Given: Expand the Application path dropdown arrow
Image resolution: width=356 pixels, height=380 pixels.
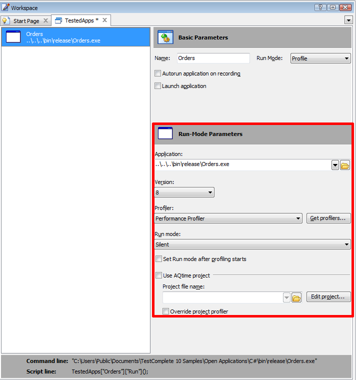Looking at the screenshot, I should [x=335, y=165].
